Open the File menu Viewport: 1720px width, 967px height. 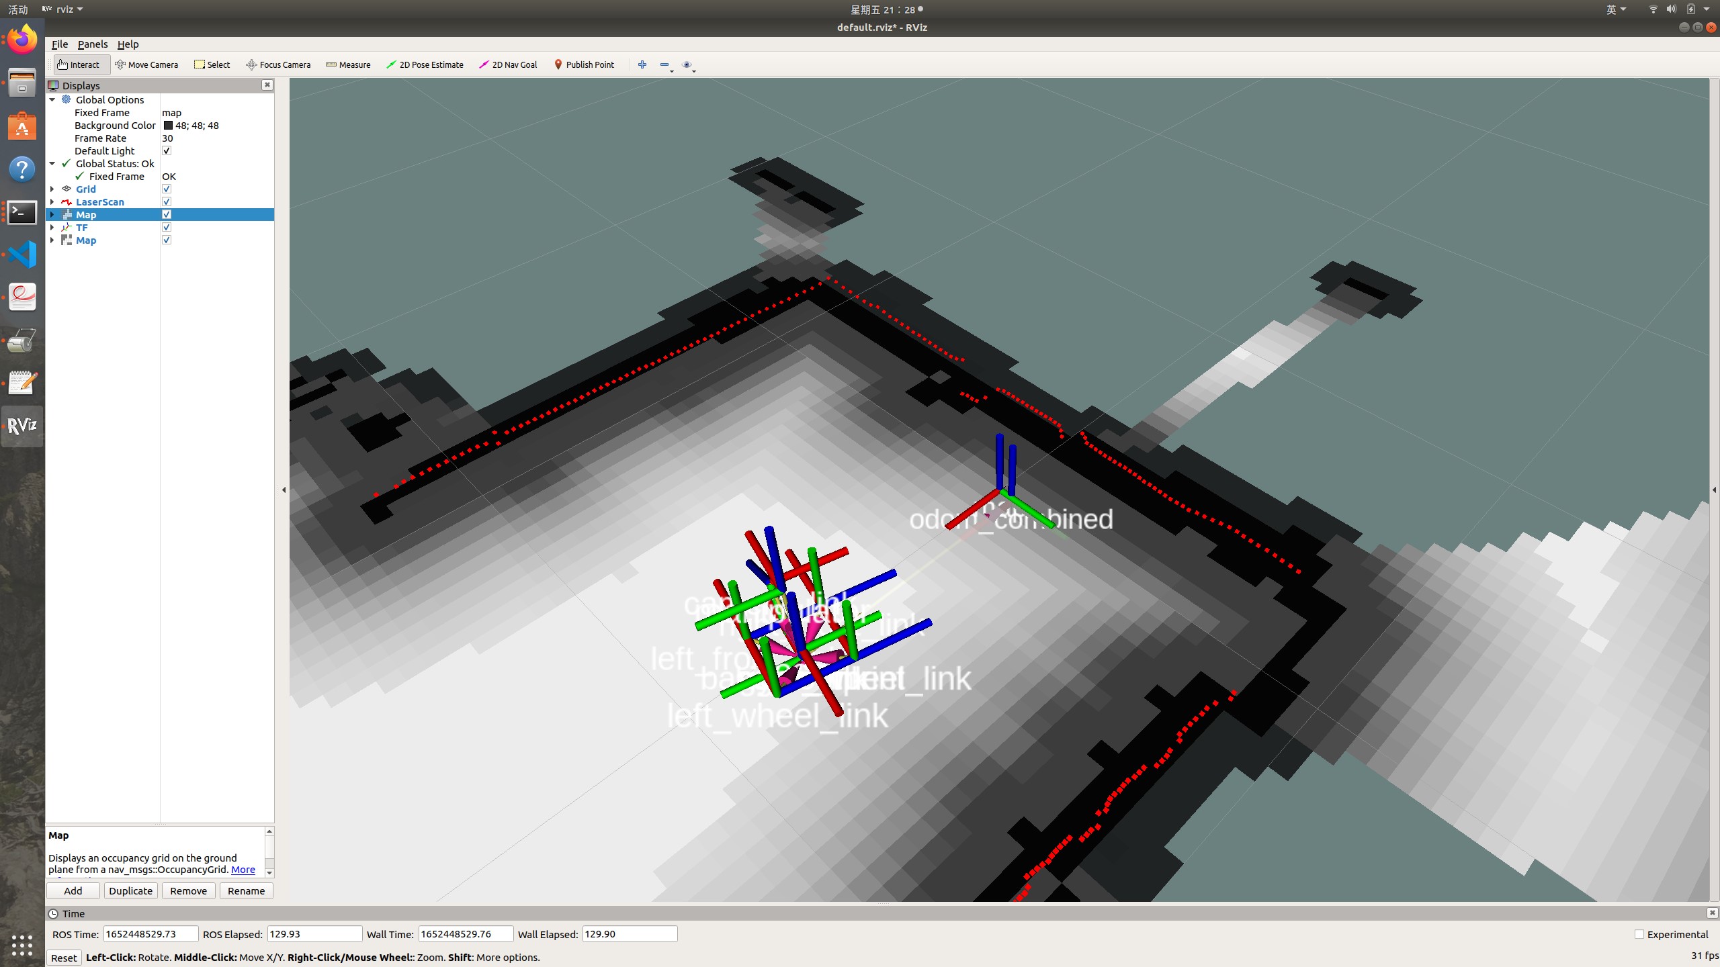click(x=59, y=44)
